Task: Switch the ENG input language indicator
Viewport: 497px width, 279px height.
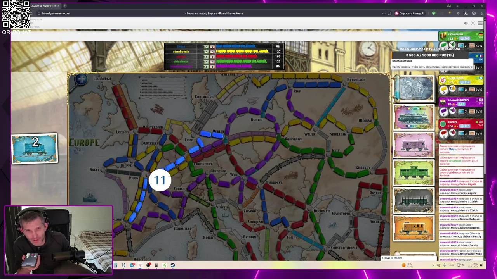Action: [452, 265]
